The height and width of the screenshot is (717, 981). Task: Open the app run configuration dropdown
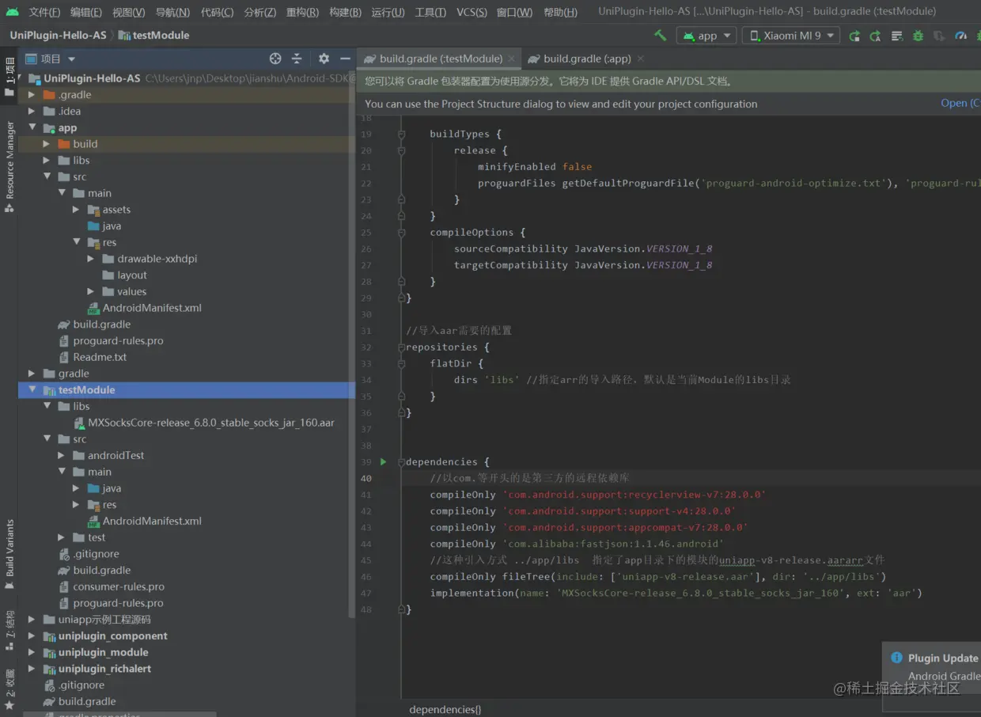point(706,36)
